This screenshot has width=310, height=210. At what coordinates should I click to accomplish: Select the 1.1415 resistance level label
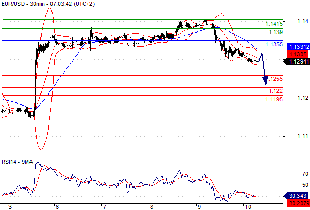click(274, 24)
